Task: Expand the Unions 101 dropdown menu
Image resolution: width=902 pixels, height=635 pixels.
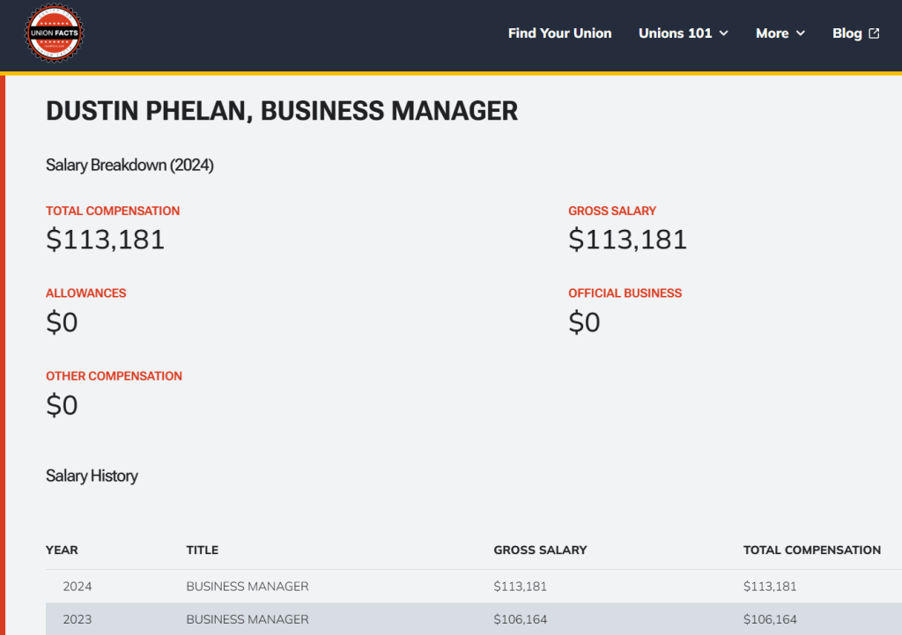Action: (684, 33)
